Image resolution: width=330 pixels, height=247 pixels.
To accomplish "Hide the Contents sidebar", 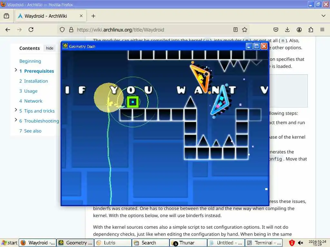I will tap(50, 48).
